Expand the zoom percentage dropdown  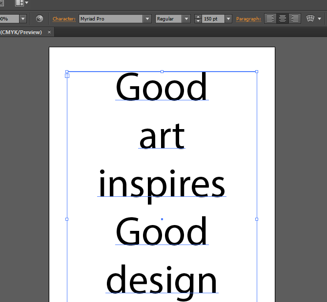[22, 19]
